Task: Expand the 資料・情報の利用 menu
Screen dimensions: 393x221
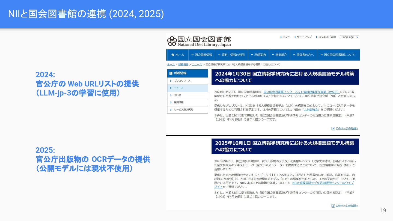Action: click(231, 55)
